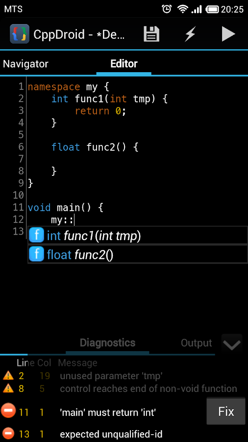Open diagnostic "unused parameter 'tmp'"

click(x=111, y=376)
